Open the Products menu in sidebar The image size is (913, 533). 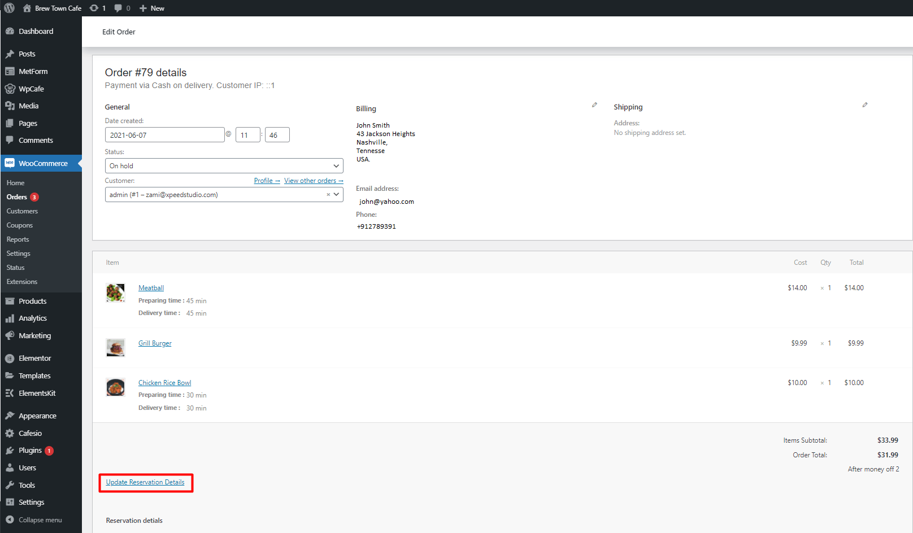tap(32, 301)
